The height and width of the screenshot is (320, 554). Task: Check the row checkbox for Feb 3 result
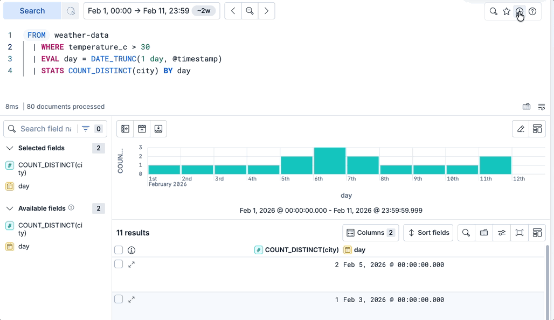coord(119,299)
